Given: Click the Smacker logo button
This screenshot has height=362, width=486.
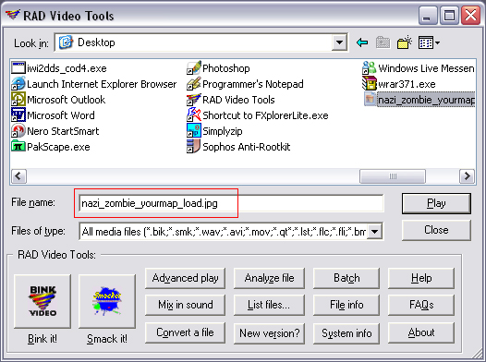Looking at the screenshot, I should point(107,301).
